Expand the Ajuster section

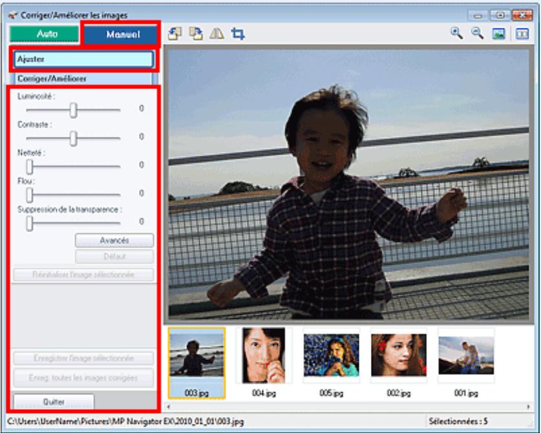(x=83, y=59)
